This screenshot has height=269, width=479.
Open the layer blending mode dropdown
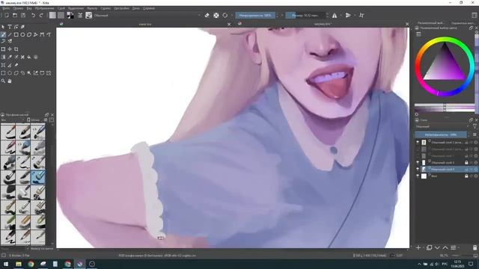pyautogui.click(x=442, y=126)
